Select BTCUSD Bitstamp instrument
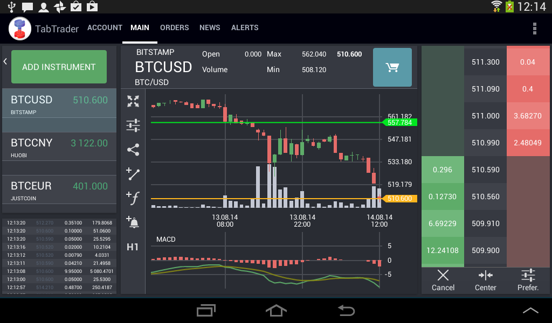 pos(59,103)
